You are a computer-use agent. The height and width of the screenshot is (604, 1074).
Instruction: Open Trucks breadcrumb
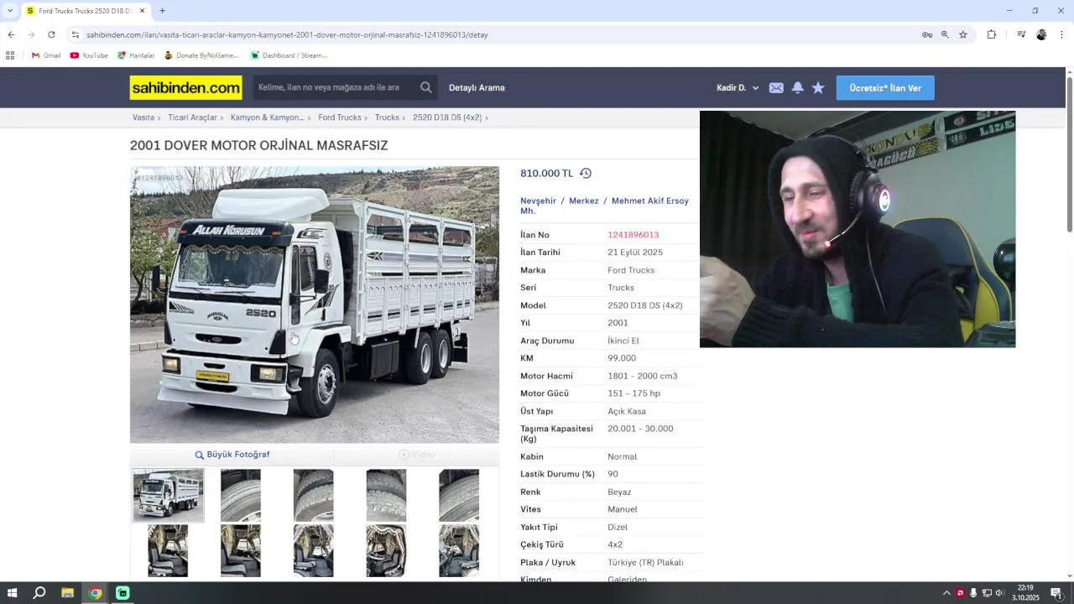(387, 117)
